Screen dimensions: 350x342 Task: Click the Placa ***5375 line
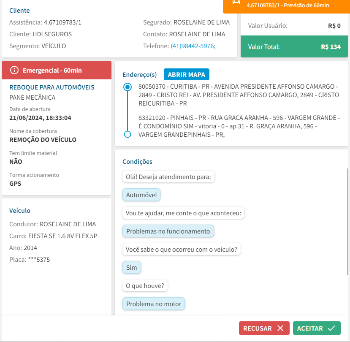(x=30, y=260)
